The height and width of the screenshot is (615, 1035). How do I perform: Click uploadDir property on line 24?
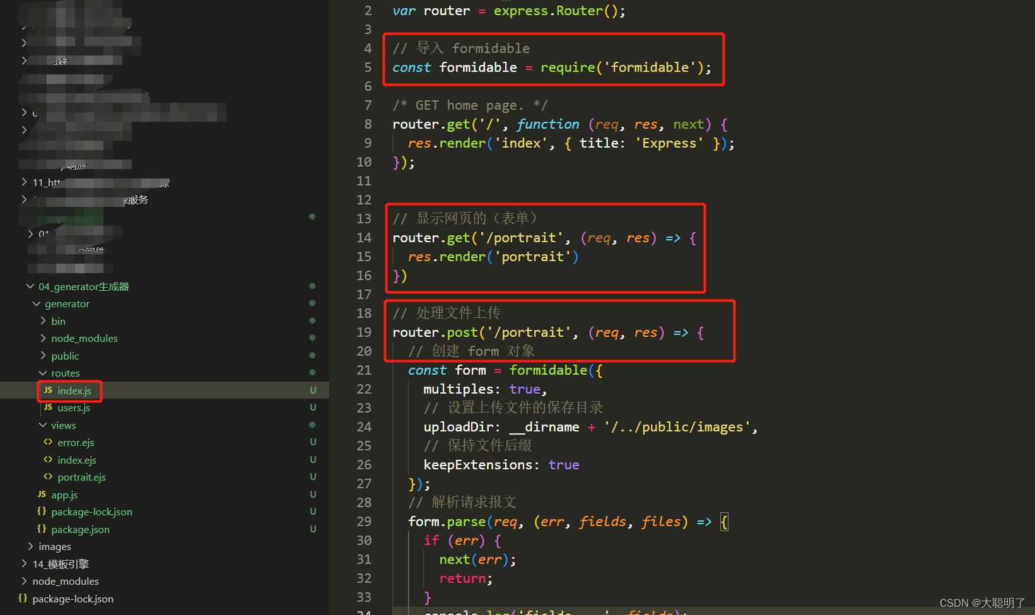click(x=458, y=427)
